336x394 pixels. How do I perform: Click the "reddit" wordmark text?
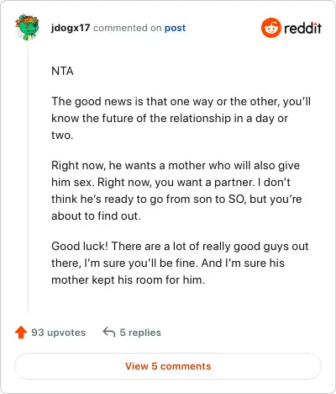(302, 28)
